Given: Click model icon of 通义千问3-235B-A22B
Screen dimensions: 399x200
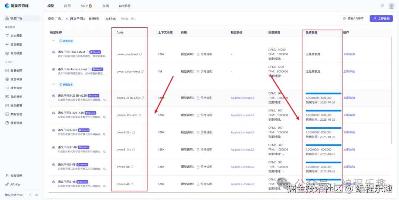Looking at the screenshot, I should coord(54,96).
